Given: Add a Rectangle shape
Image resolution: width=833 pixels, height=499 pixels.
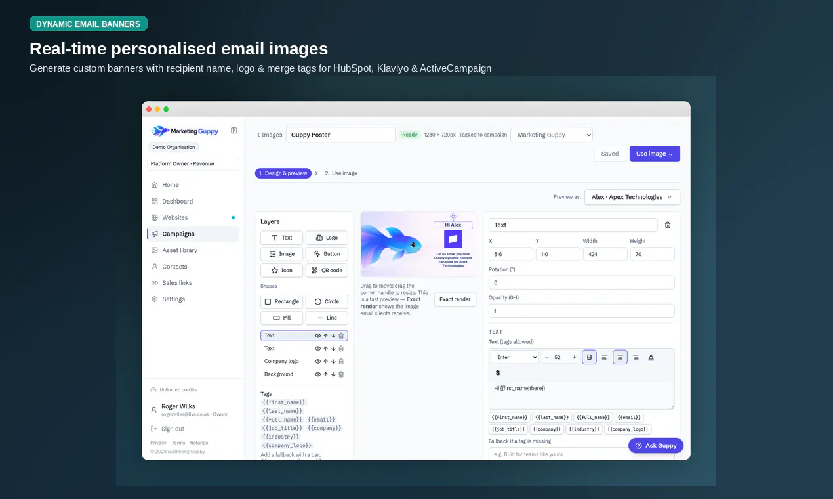Looking at the screenshot, I should point(281,302).
